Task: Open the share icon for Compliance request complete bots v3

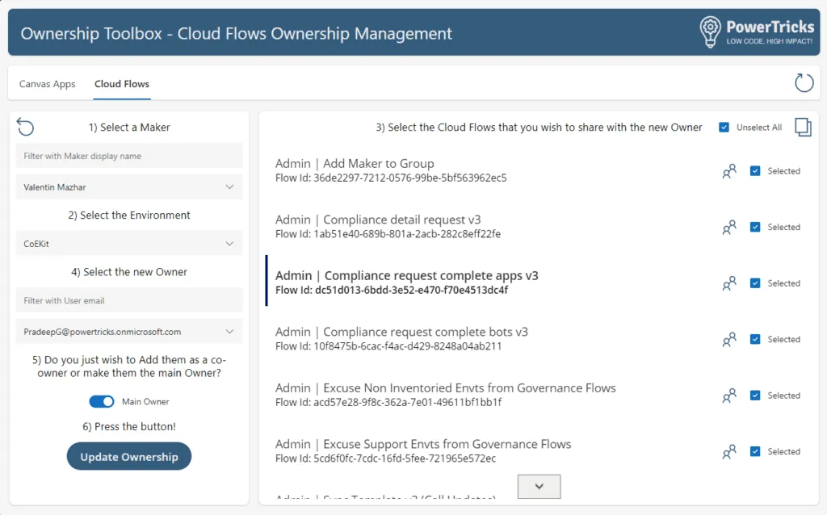Action: [x=729, y=340]
